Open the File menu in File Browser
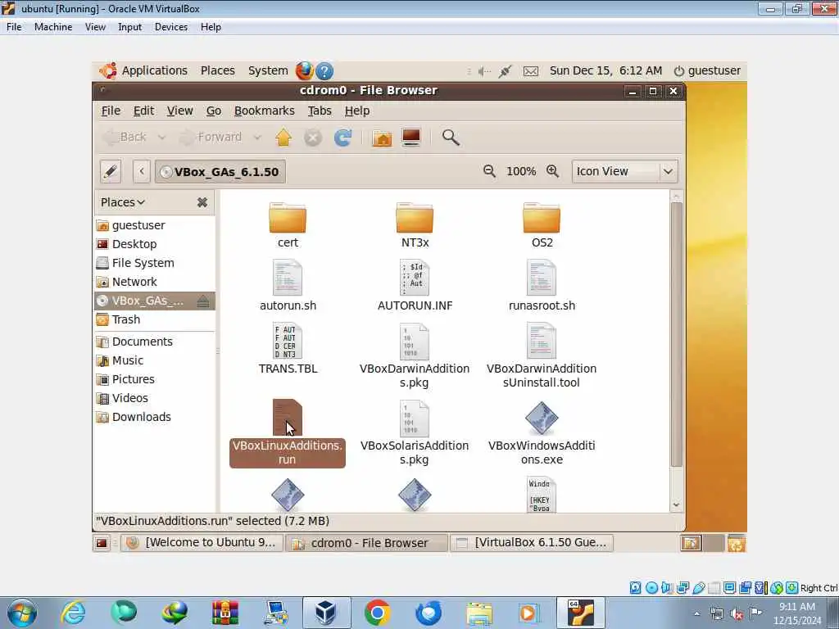This screenshot has height=629, width=839. click(111, 111)
